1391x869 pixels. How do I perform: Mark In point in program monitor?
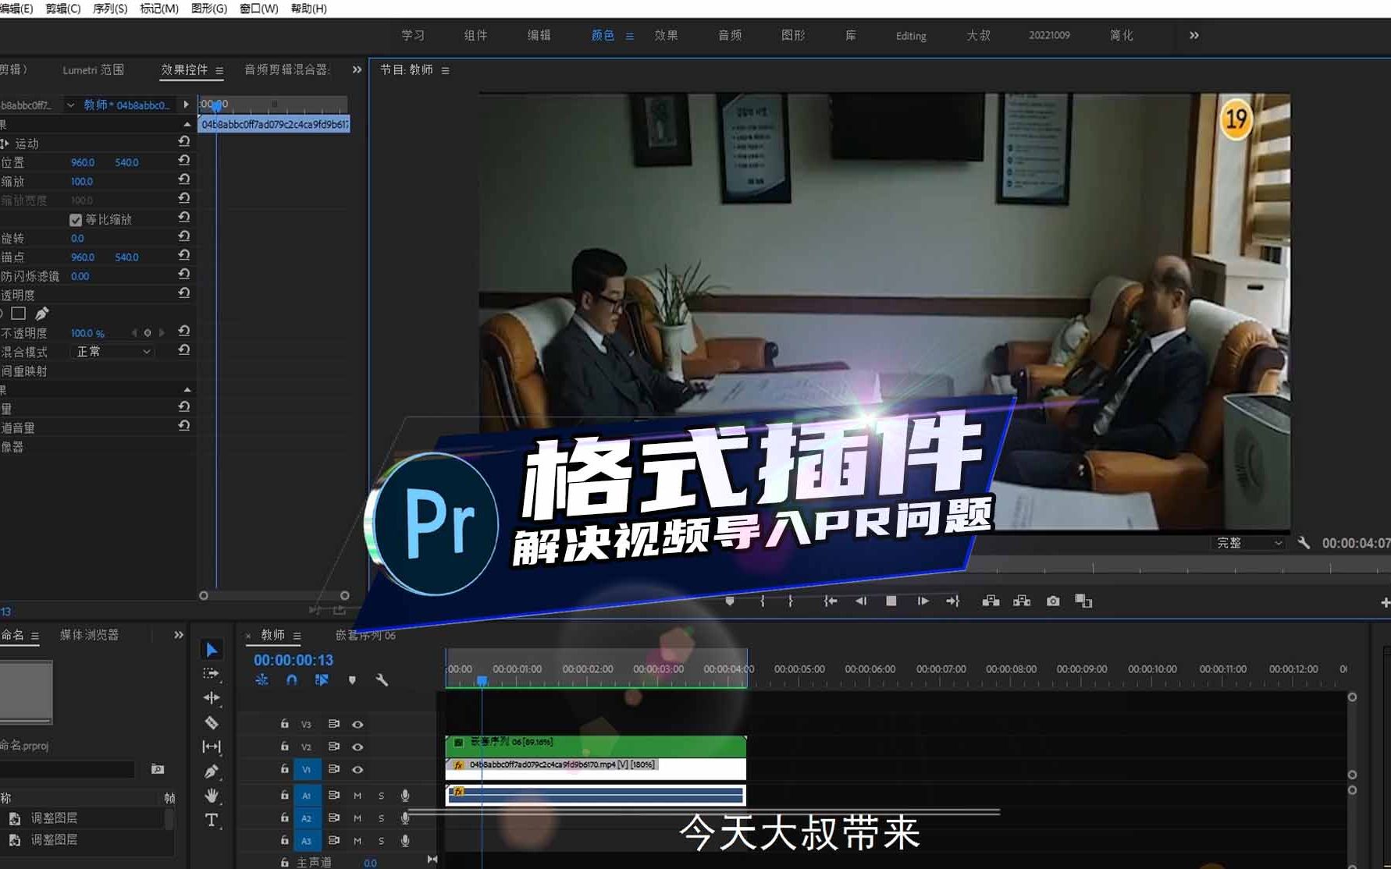tap(763, 601)
